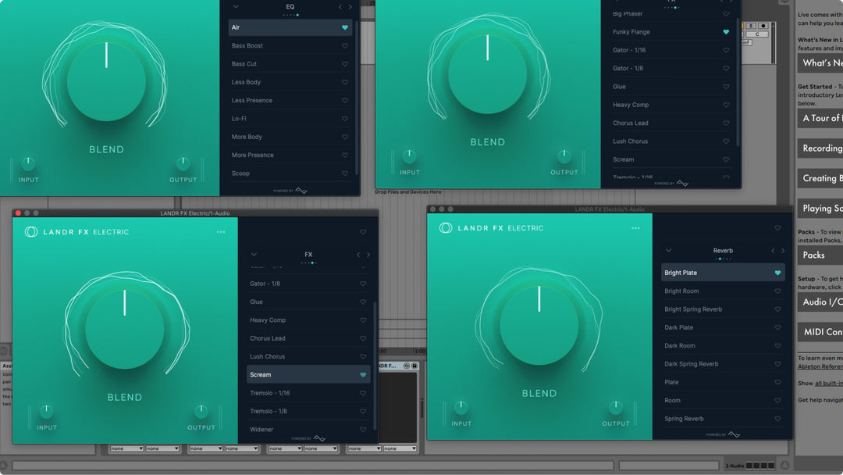
Task: Show favorites heart at top of Reverb window
Action: (777, 228)
